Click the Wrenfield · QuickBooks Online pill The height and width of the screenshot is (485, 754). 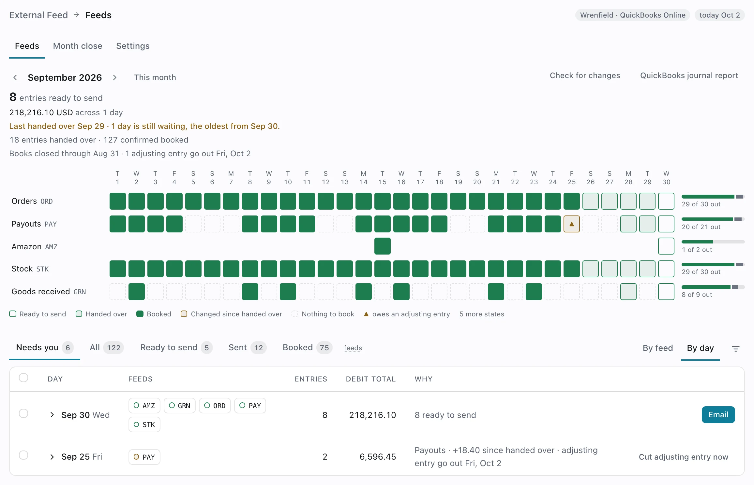[632, 15]
